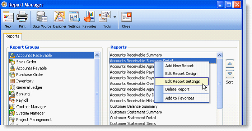Select the Sales Order group icon

pos(12,62)
